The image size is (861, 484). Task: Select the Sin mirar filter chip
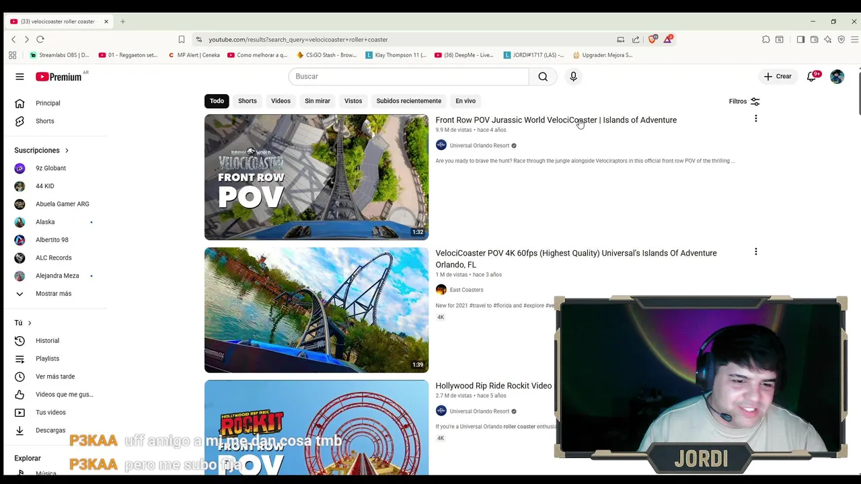pyautogui.click(x=317, y=101)
